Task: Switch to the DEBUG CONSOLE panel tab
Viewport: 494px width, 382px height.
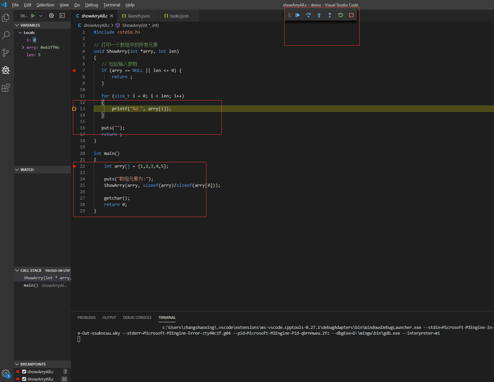Action: 137,317
